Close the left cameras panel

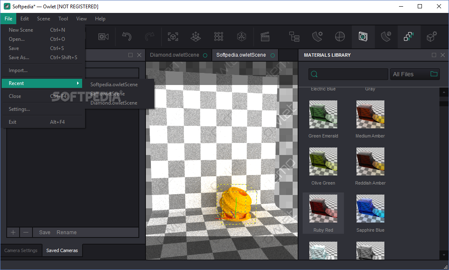click(x=139, y=55)
